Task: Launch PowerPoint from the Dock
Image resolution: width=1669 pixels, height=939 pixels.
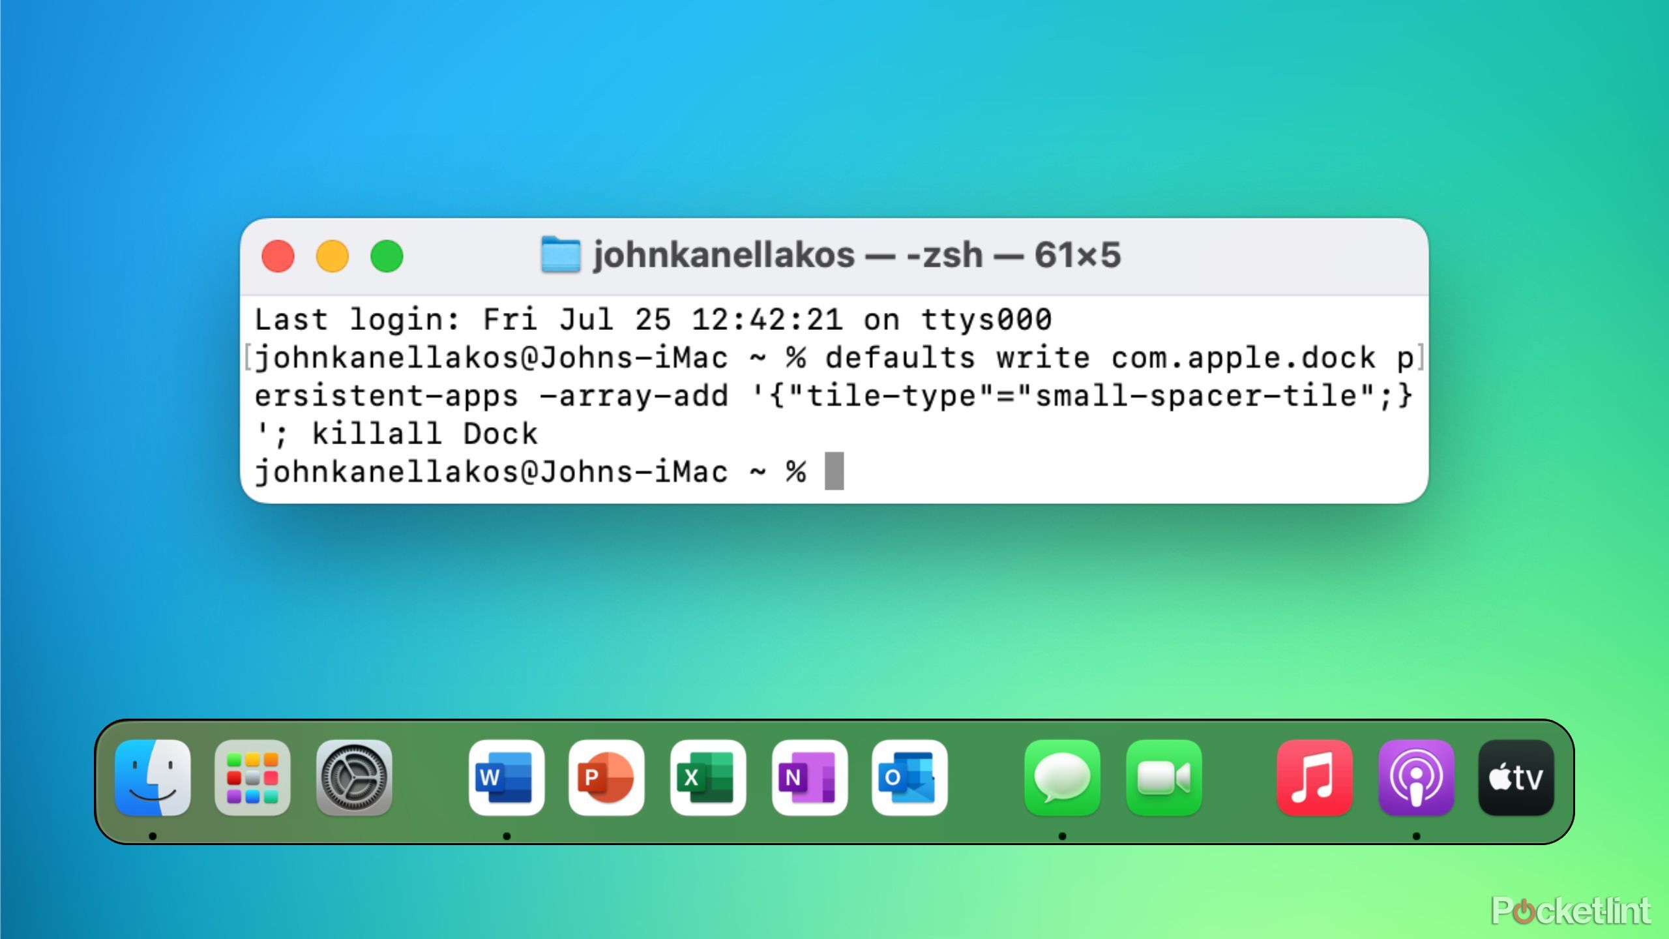Action: [x=606, y=777]
